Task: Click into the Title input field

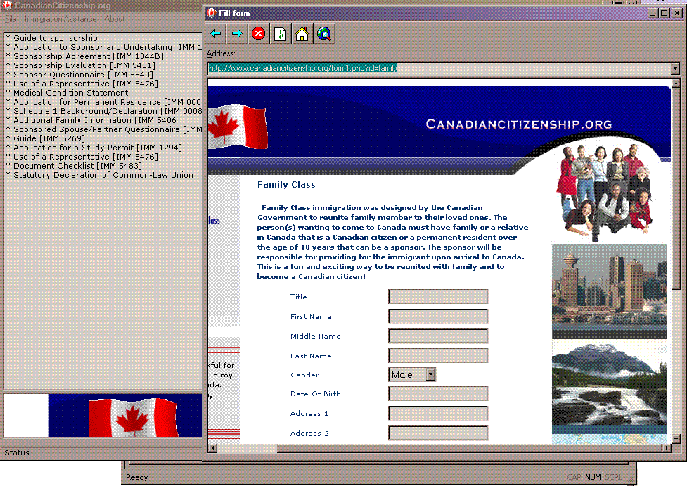Action: coord(438,297)
